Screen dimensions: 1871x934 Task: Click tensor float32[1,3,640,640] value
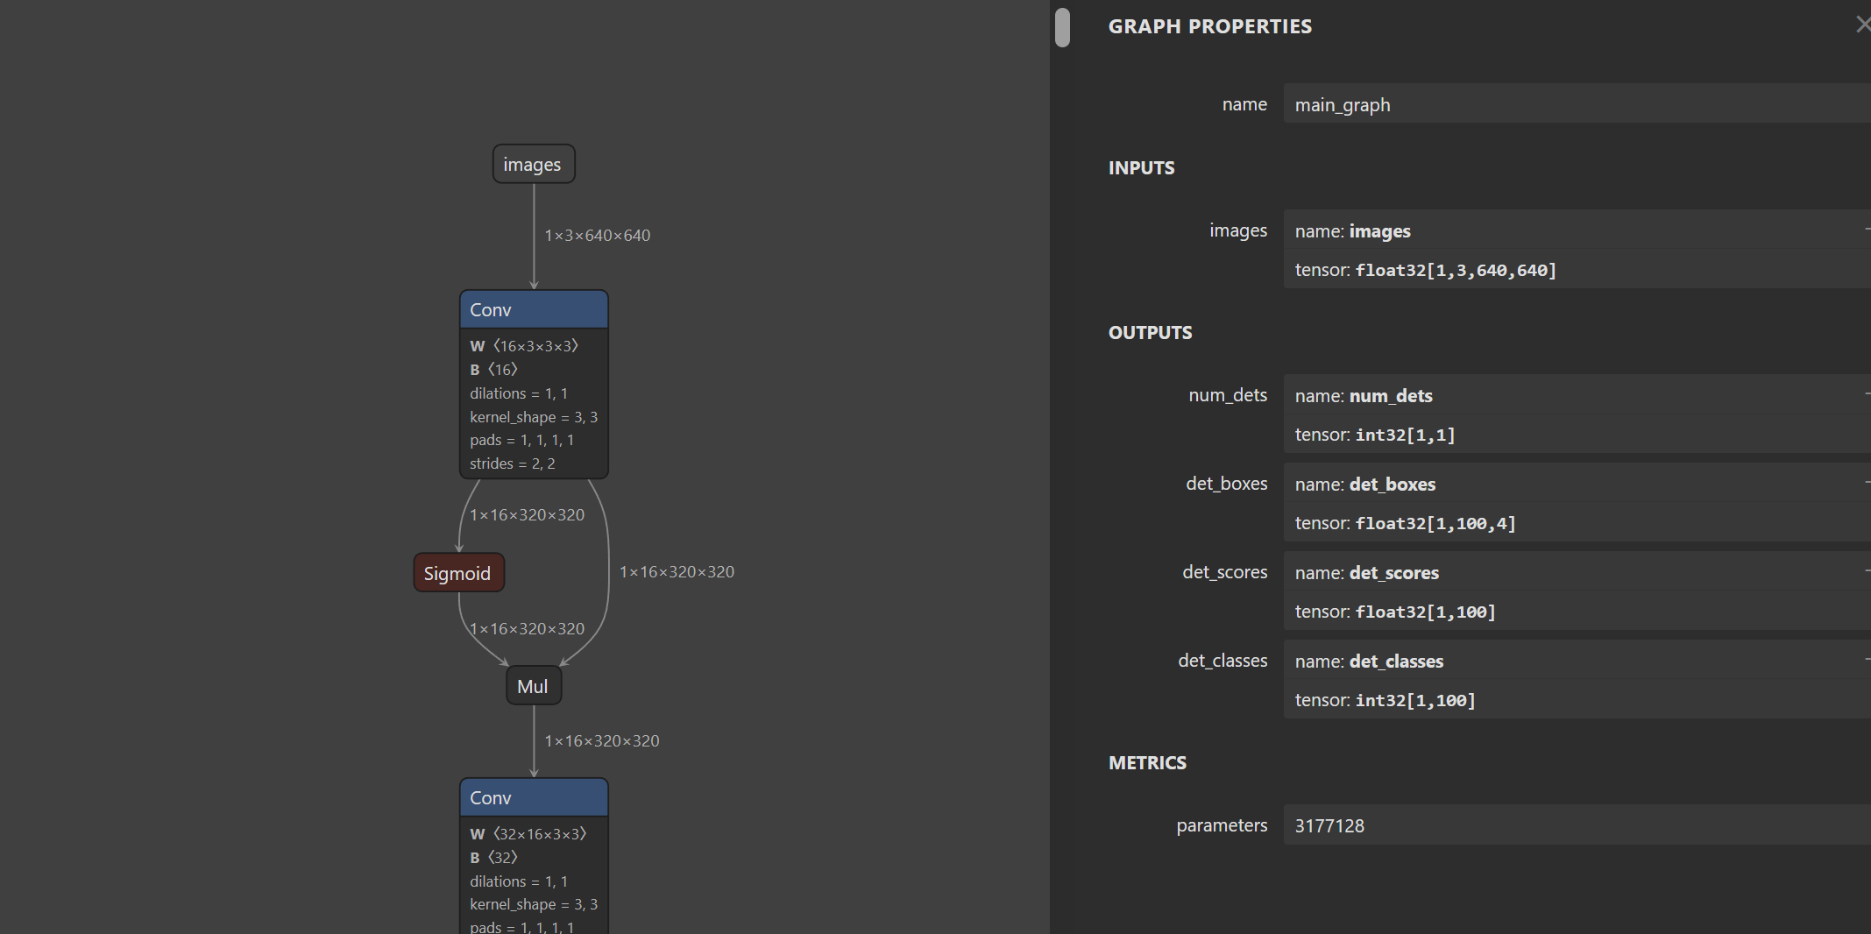(1456, 270)
